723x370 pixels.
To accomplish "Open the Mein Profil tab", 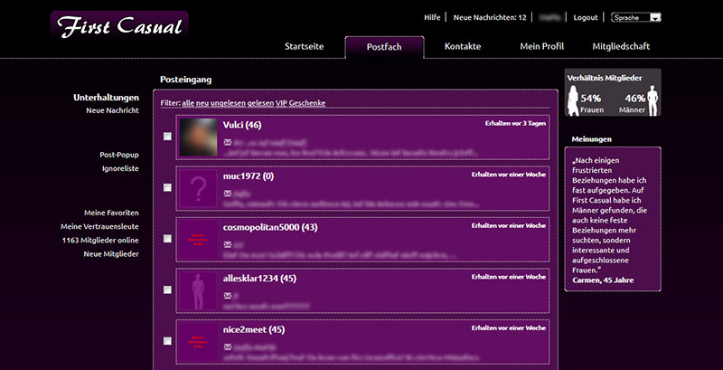I will click(x=541, y=46).
